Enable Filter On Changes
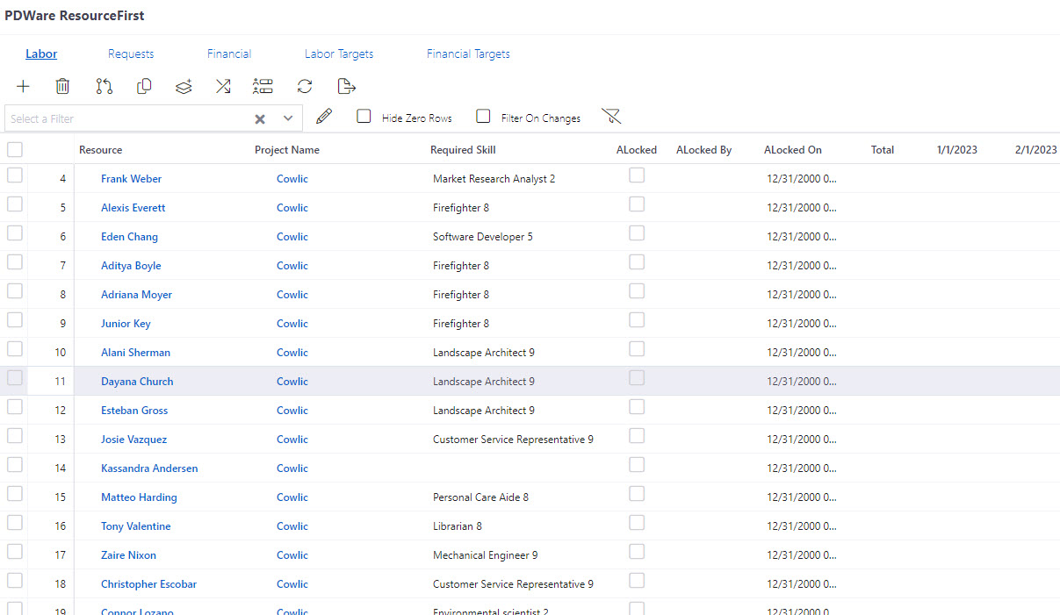 click(483, 115)
